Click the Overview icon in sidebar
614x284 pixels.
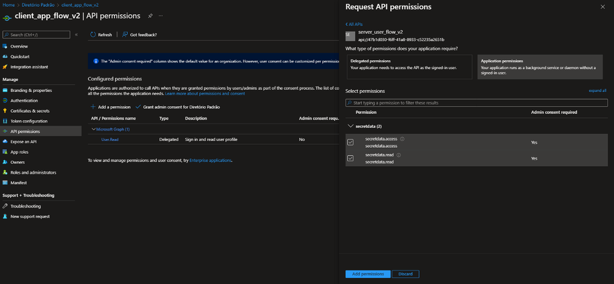(5, 46)
